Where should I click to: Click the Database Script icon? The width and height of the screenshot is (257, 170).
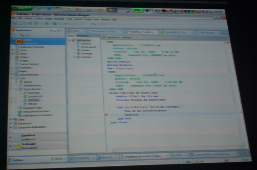pyautogui.click(x=20, y=108)
